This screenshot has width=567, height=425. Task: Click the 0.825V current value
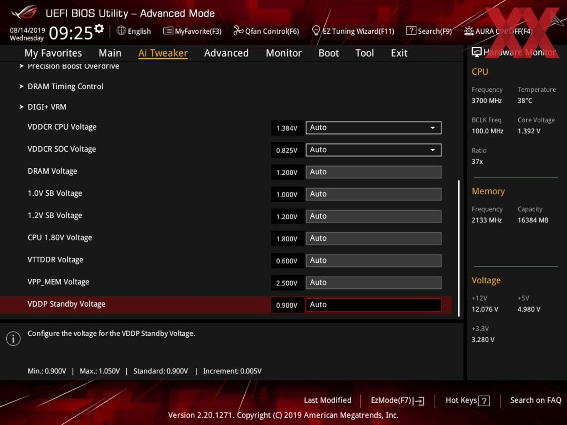pos(287,150)
